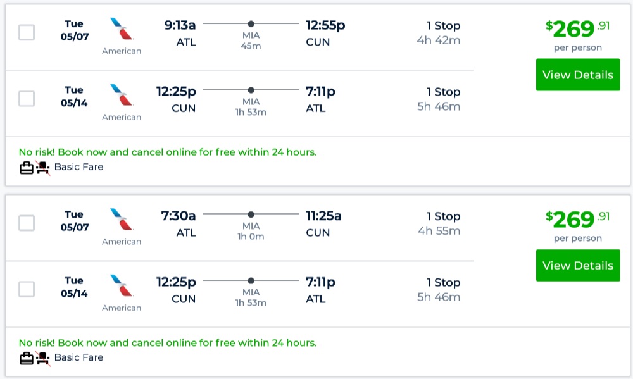Click Basic Fare label in first card
The height and width of the screenshot is (379, 633).
click(x=78, y=167)
